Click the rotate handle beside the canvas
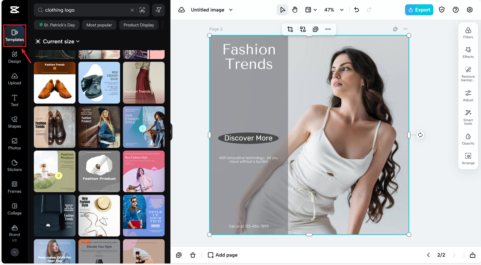 click(420, 135)
